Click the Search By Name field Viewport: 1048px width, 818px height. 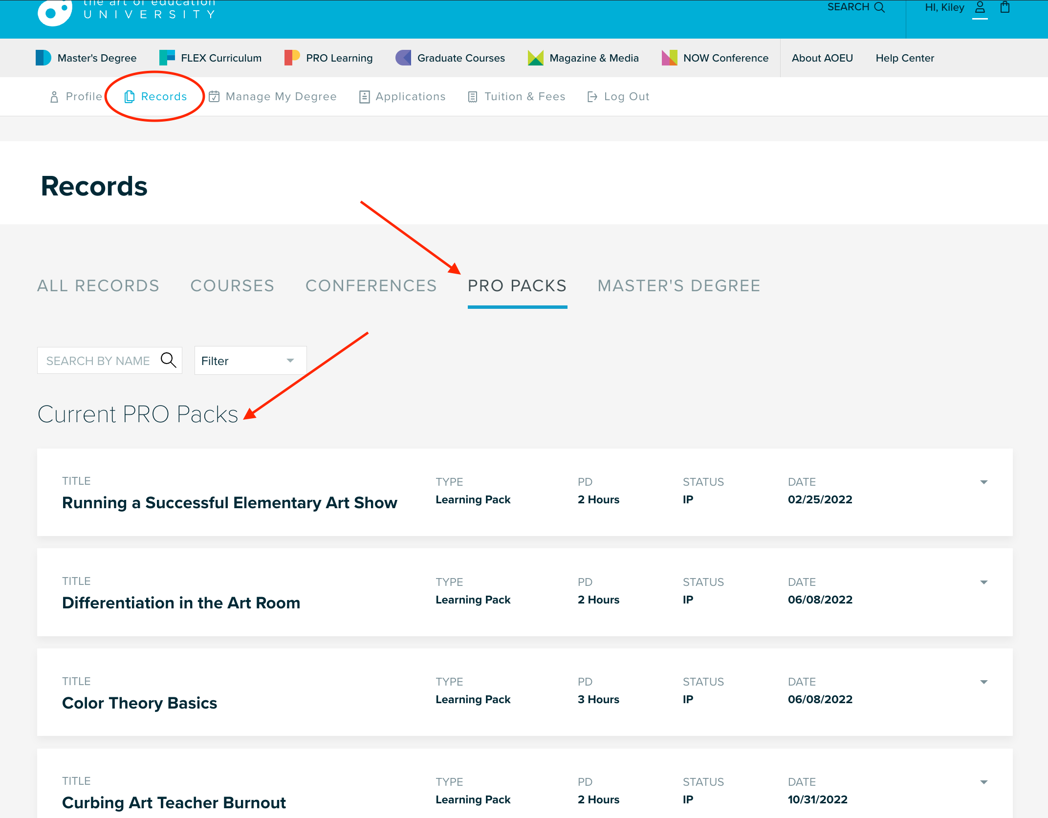pyautogui.click(x=109, y=361)
